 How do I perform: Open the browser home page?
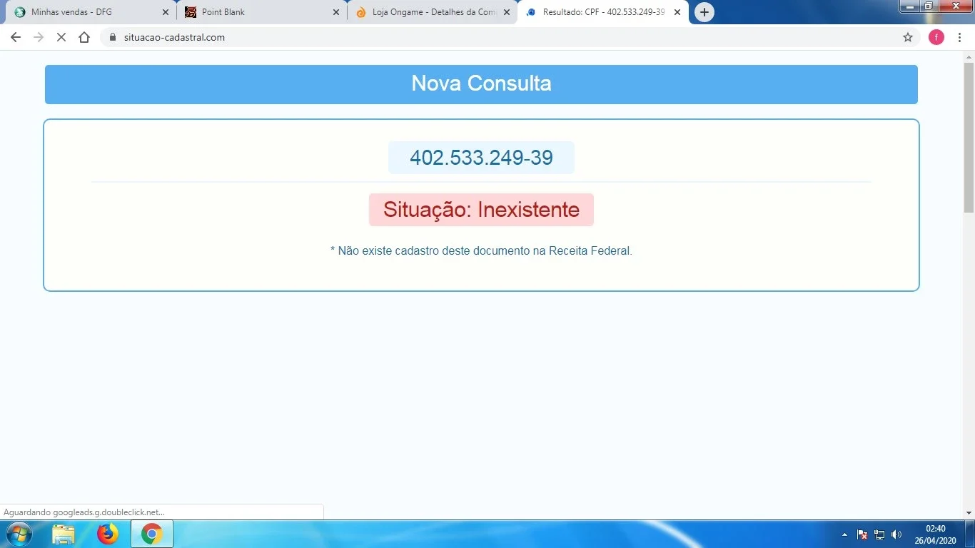pyautogui.click(x=84, y=37)
